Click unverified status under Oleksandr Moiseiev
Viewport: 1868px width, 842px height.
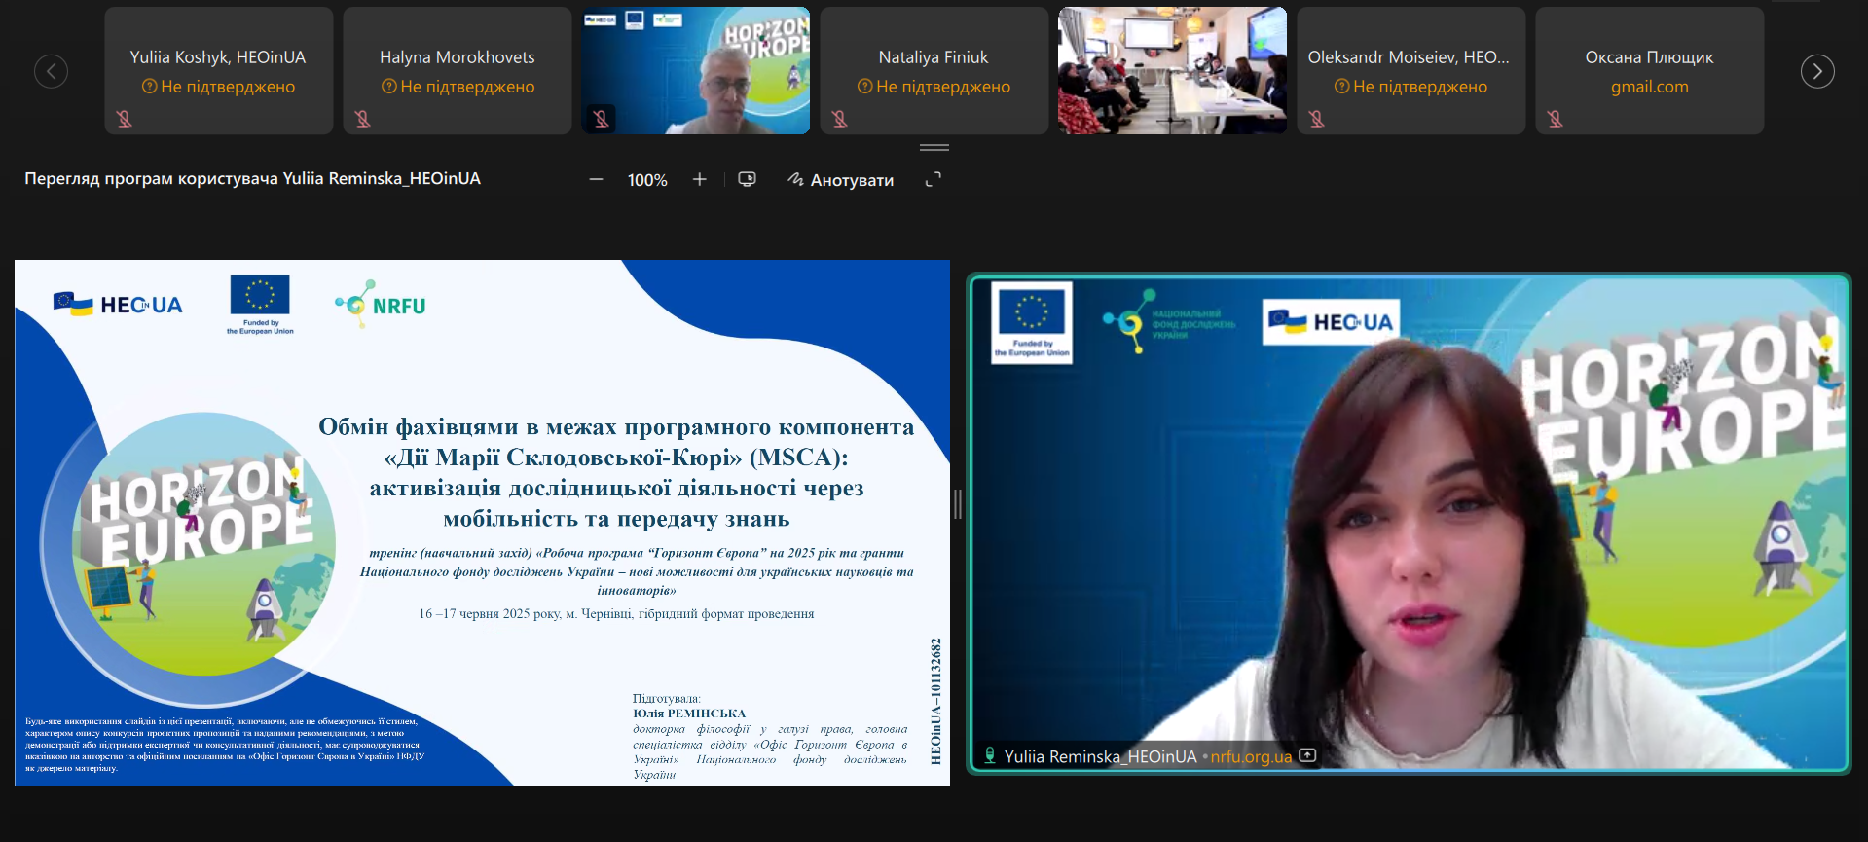pyautogui.click(x=1410, y=87)
